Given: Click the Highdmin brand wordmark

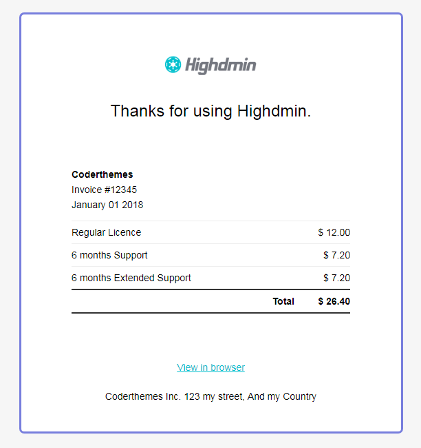Looking at the screenshot, I should tap(220, 65).
